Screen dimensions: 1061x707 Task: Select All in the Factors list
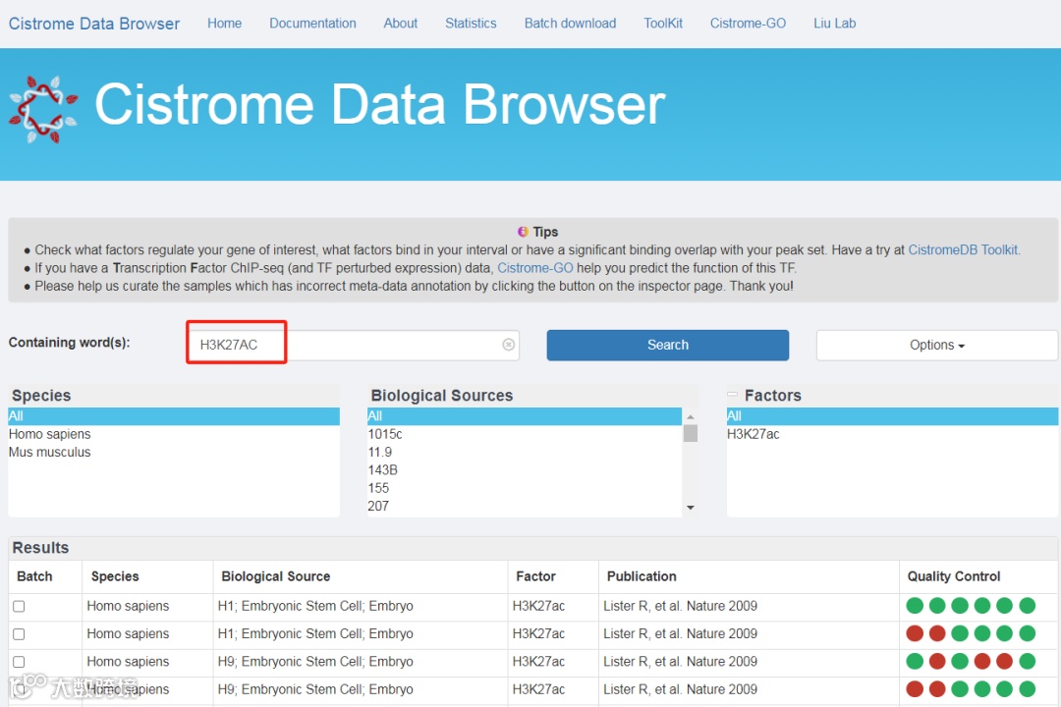[892, 416]
